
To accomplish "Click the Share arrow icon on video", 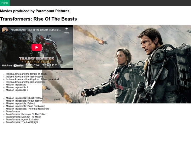I will (x=66, y=29).
